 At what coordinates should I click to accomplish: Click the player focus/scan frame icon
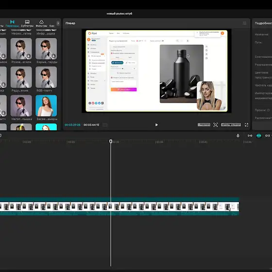point(216,125)
